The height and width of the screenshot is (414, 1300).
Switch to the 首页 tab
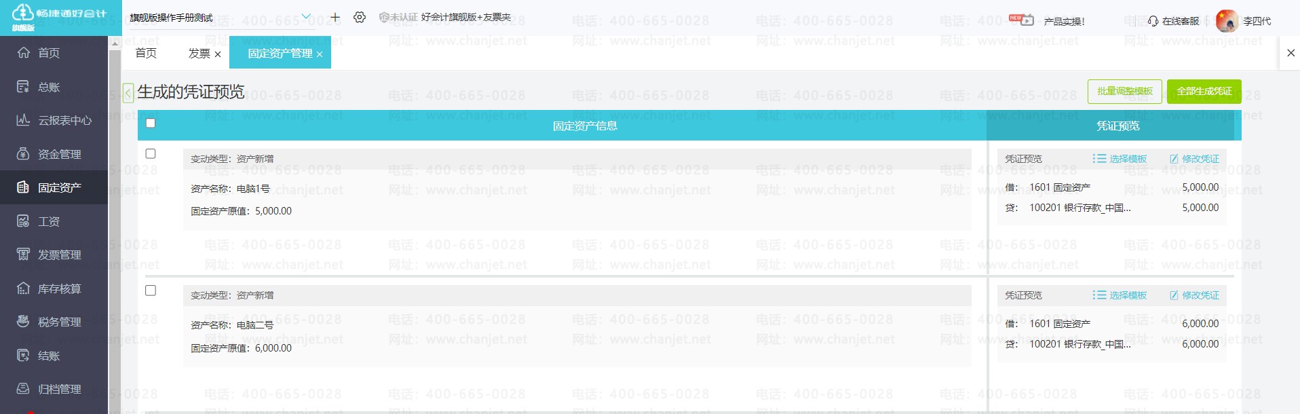pyautogui.click(x=146, y=53)
